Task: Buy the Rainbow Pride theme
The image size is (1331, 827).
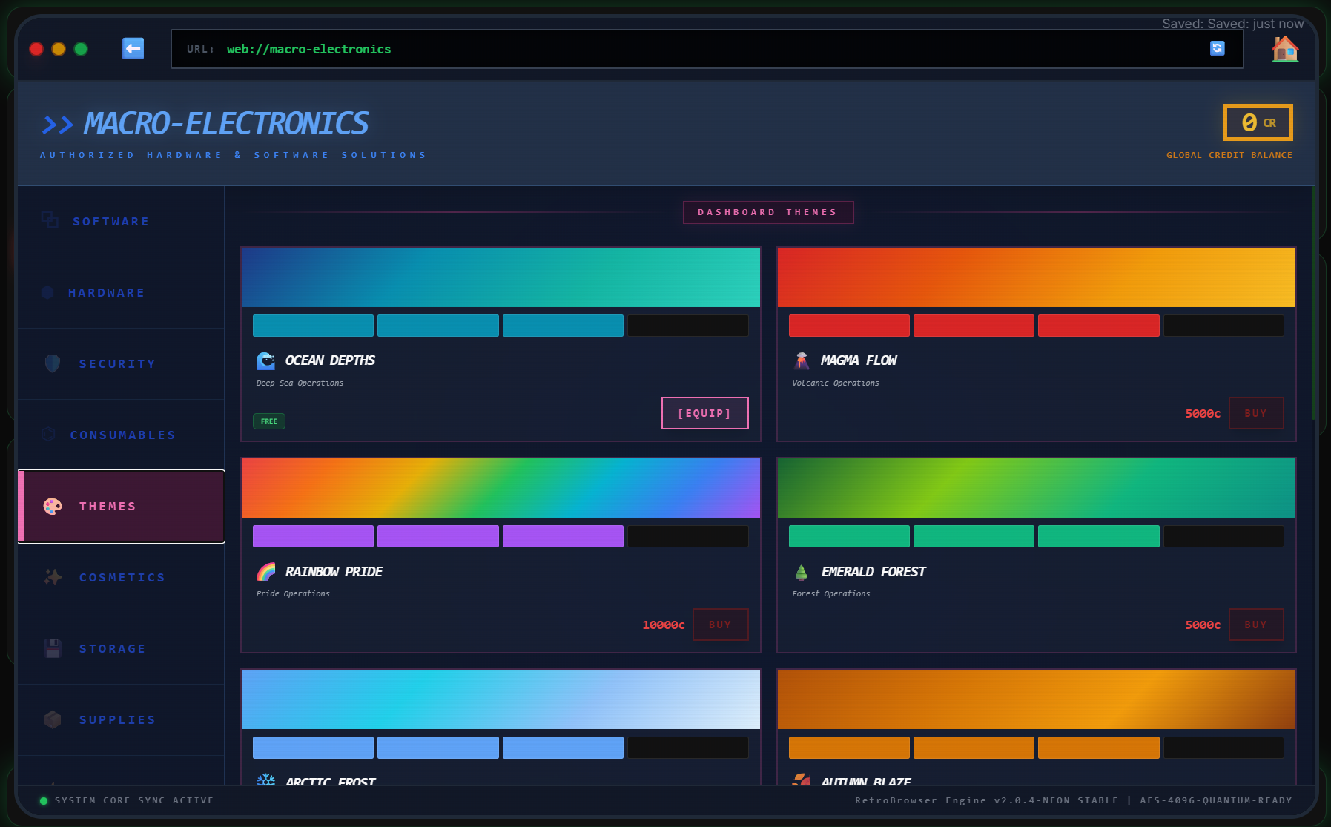Action: point(720,625)
